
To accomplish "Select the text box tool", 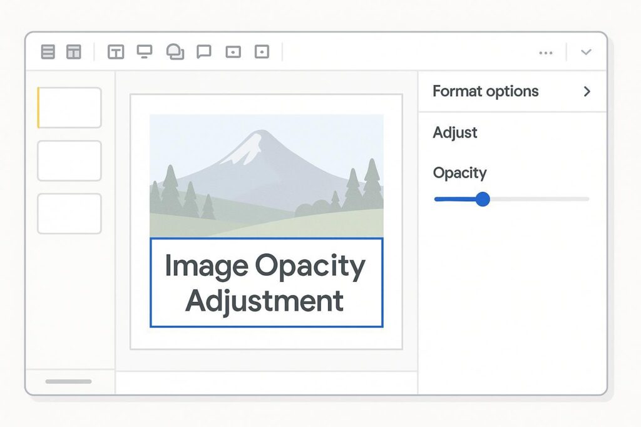I will click(x=116, y=52).
